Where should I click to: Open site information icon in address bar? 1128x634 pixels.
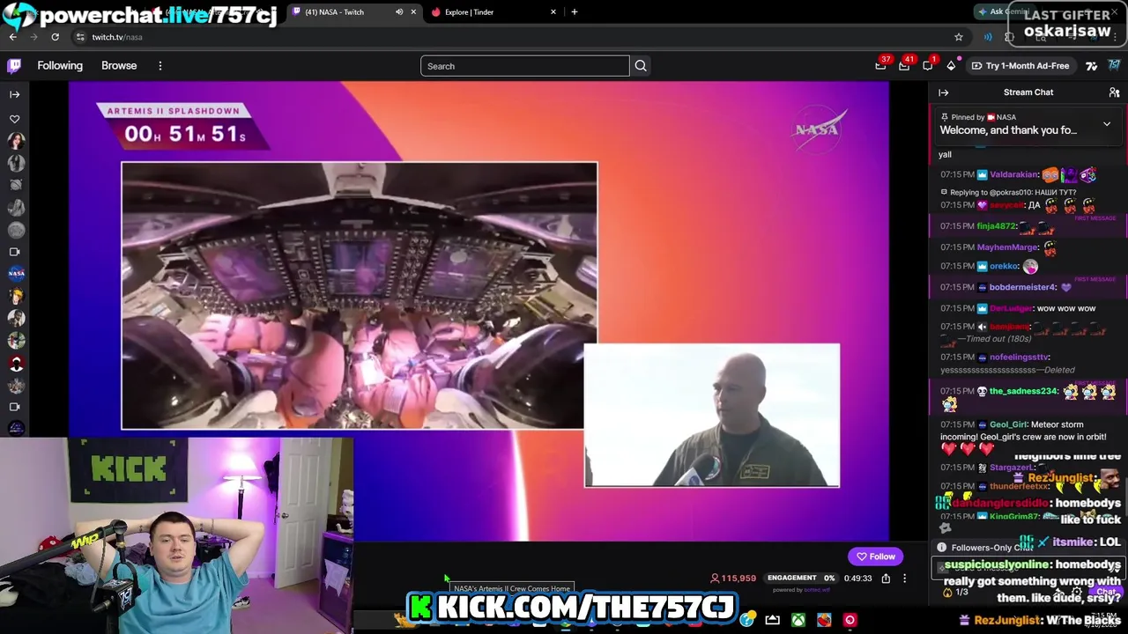pyautogui.click(x=80, y=37)
